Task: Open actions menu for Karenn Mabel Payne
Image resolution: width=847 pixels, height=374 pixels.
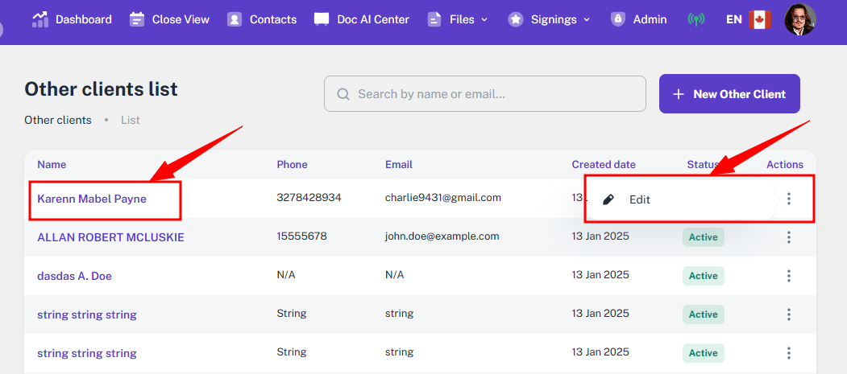Action: (x=788, y=199)
